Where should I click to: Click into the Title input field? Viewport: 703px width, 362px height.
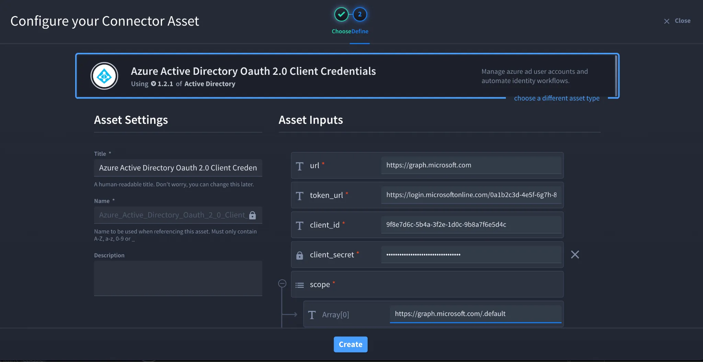(x=178, y=168)
